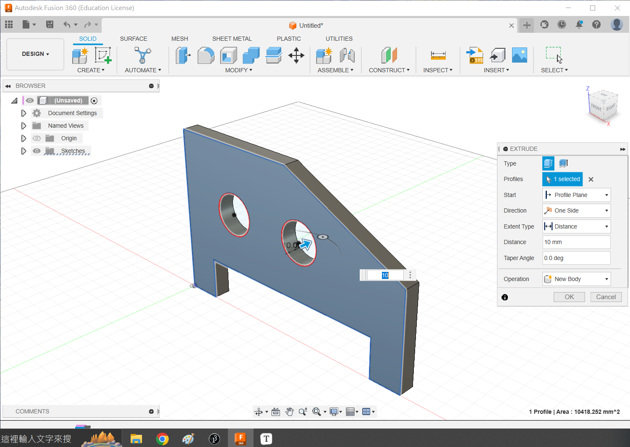The width and height of the screenshot is (630, 447).
Task: Select the Fillet tool in Modify
Action: [x=206, y=55]
